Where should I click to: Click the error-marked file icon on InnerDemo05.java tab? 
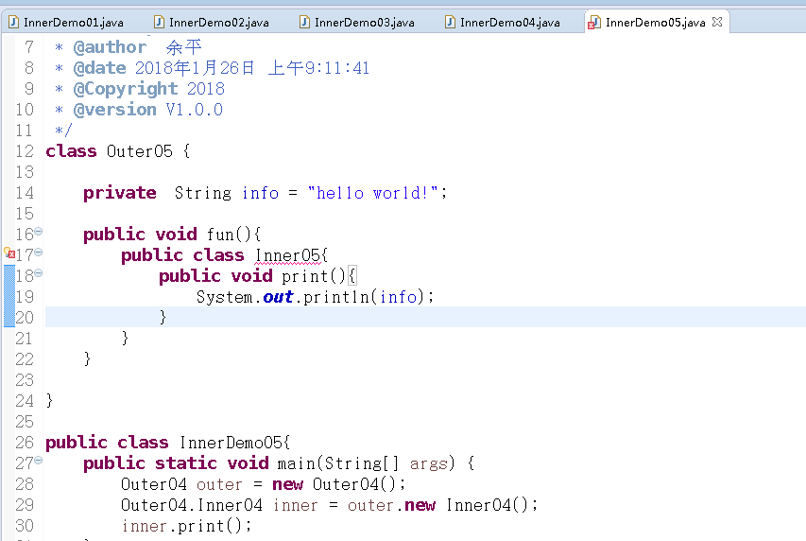point(594,23)
